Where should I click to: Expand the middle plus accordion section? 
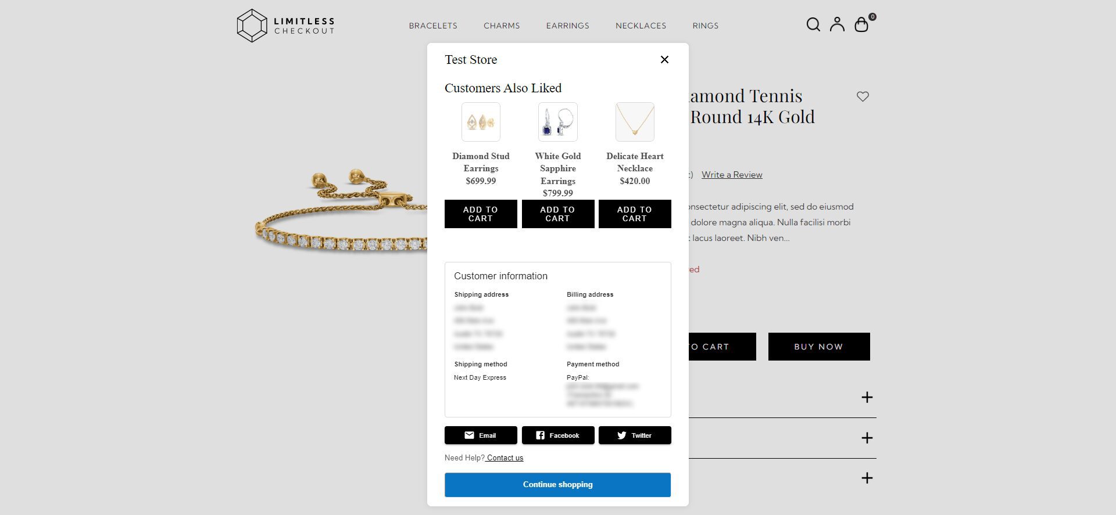pos(867,438)
